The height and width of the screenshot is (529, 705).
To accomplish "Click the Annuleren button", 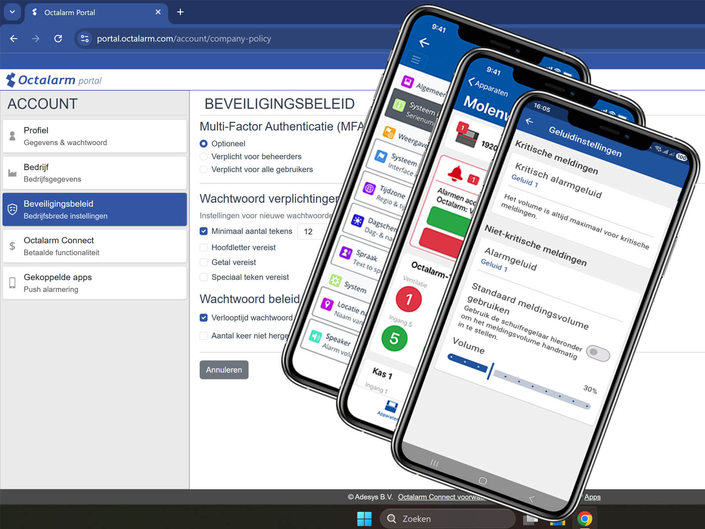I will (x=224, y=370).
